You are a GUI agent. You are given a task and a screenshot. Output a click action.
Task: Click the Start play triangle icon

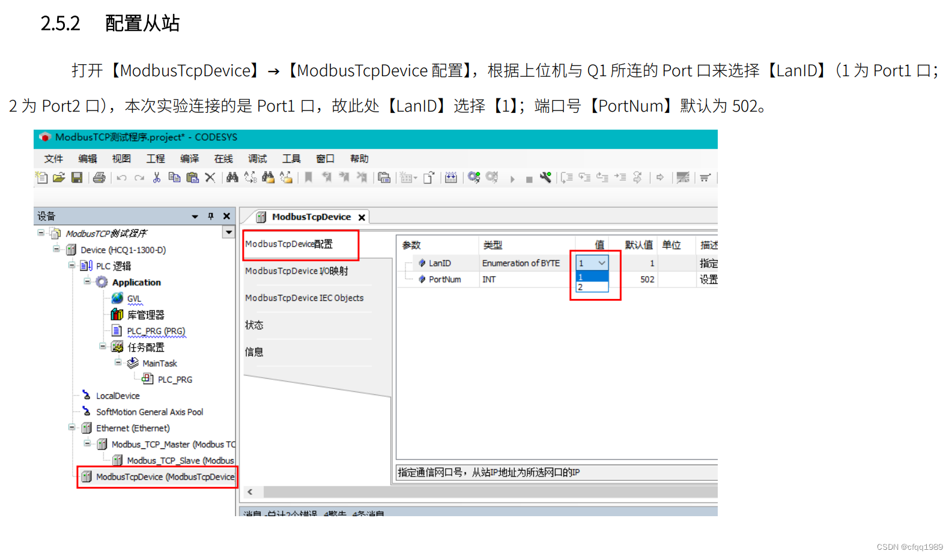click(x=512, y=179)
